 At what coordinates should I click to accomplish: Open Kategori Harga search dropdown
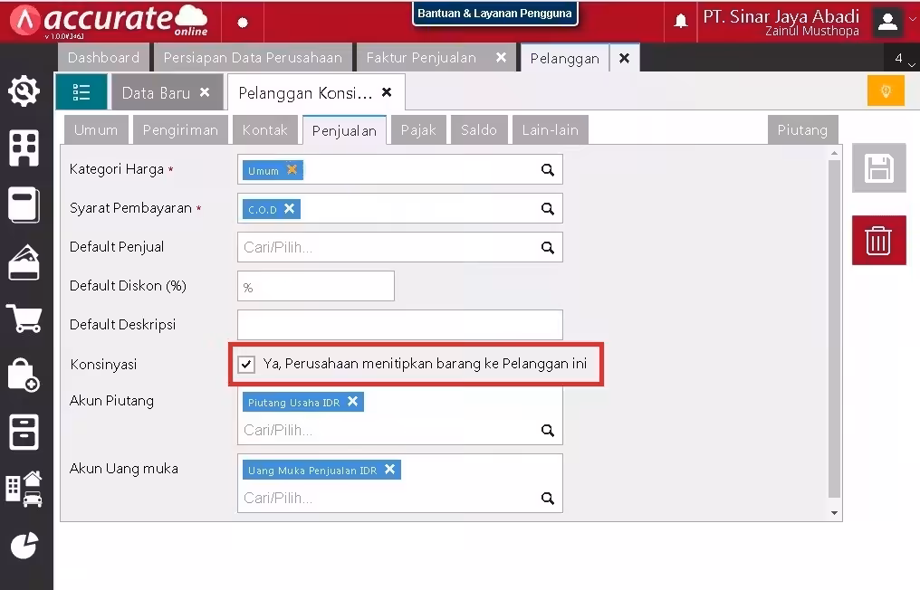click(548, 169)
